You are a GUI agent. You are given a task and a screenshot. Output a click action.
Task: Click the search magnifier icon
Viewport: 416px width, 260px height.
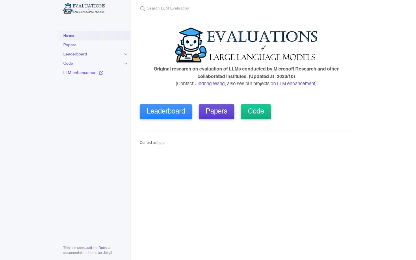coord(142,9)
